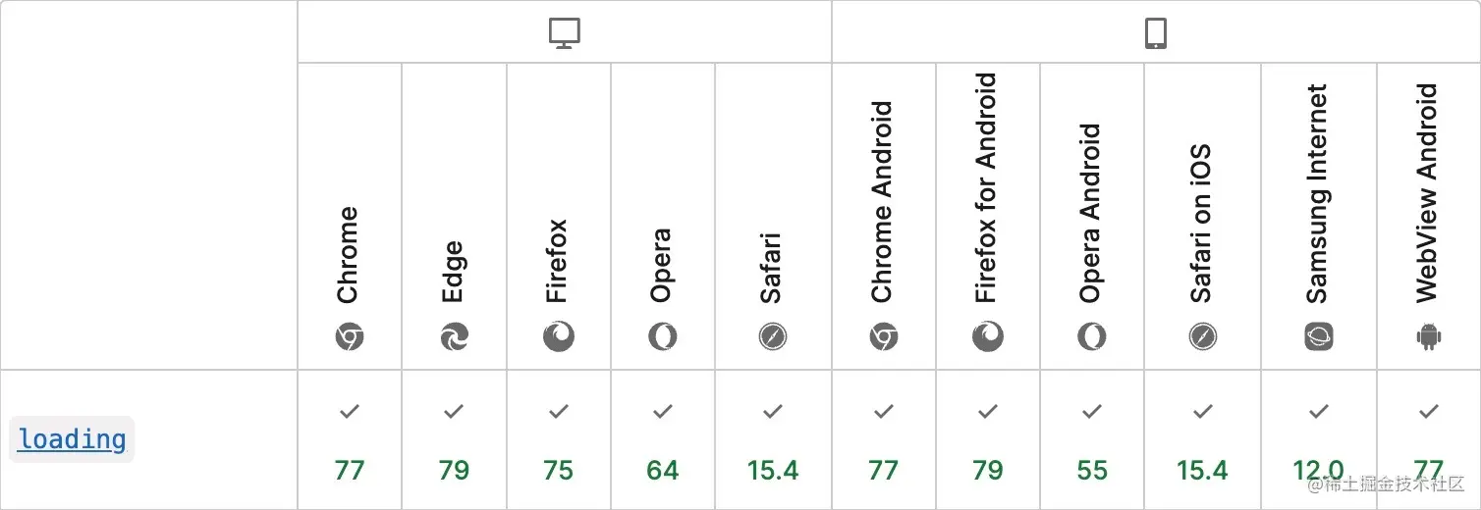The width and height of the screenshot is (1481, 510).
Task: Click the Safari desktop compass logo
Action: pos(773,337)
